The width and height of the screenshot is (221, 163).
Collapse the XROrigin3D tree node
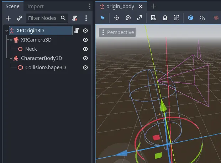[6, 31]
